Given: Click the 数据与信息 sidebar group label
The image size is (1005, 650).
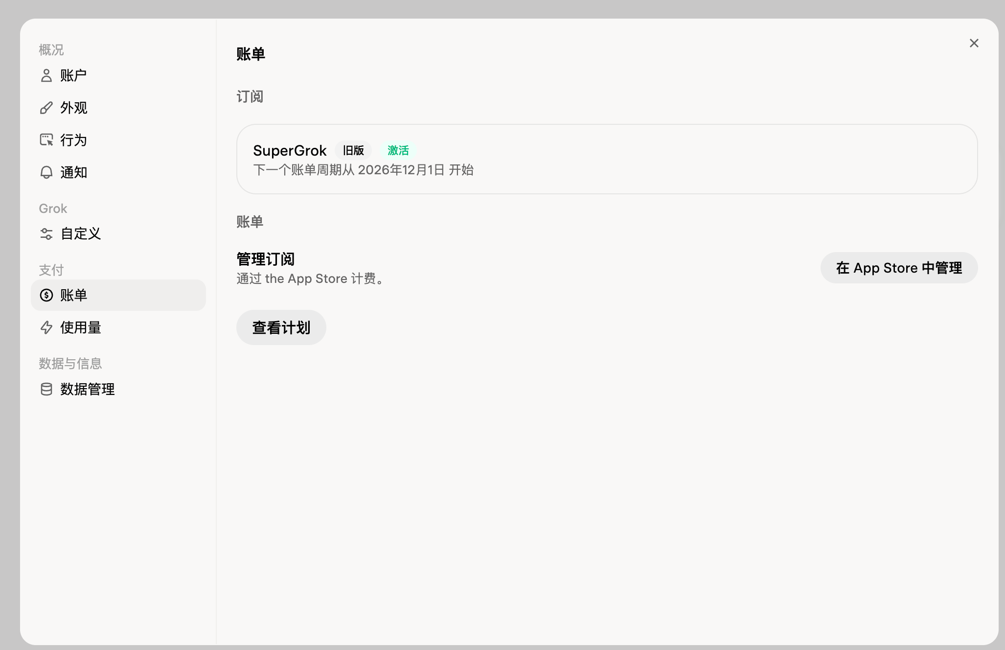Looking at the screenshot, I should tap(70, 363).
